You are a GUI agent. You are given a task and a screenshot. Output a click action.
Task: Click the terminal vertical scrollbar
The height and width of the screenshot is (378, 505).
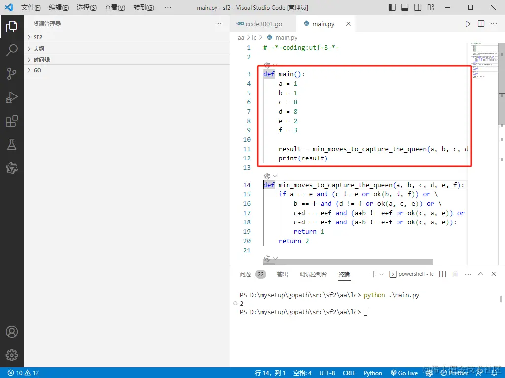coord(501,299)
